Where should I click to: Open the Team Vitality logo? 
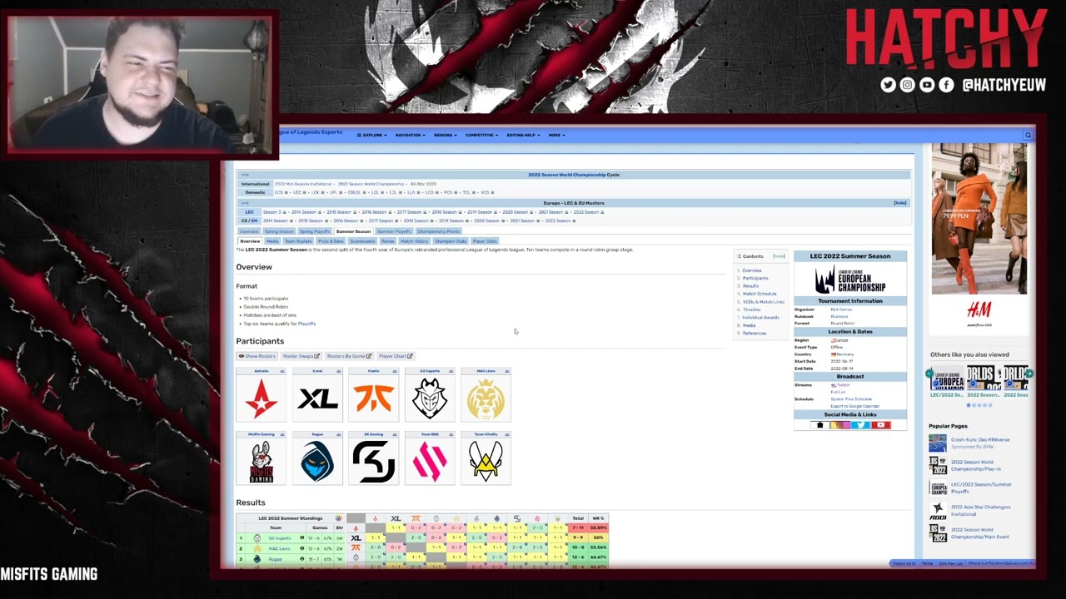click(486, 461)
